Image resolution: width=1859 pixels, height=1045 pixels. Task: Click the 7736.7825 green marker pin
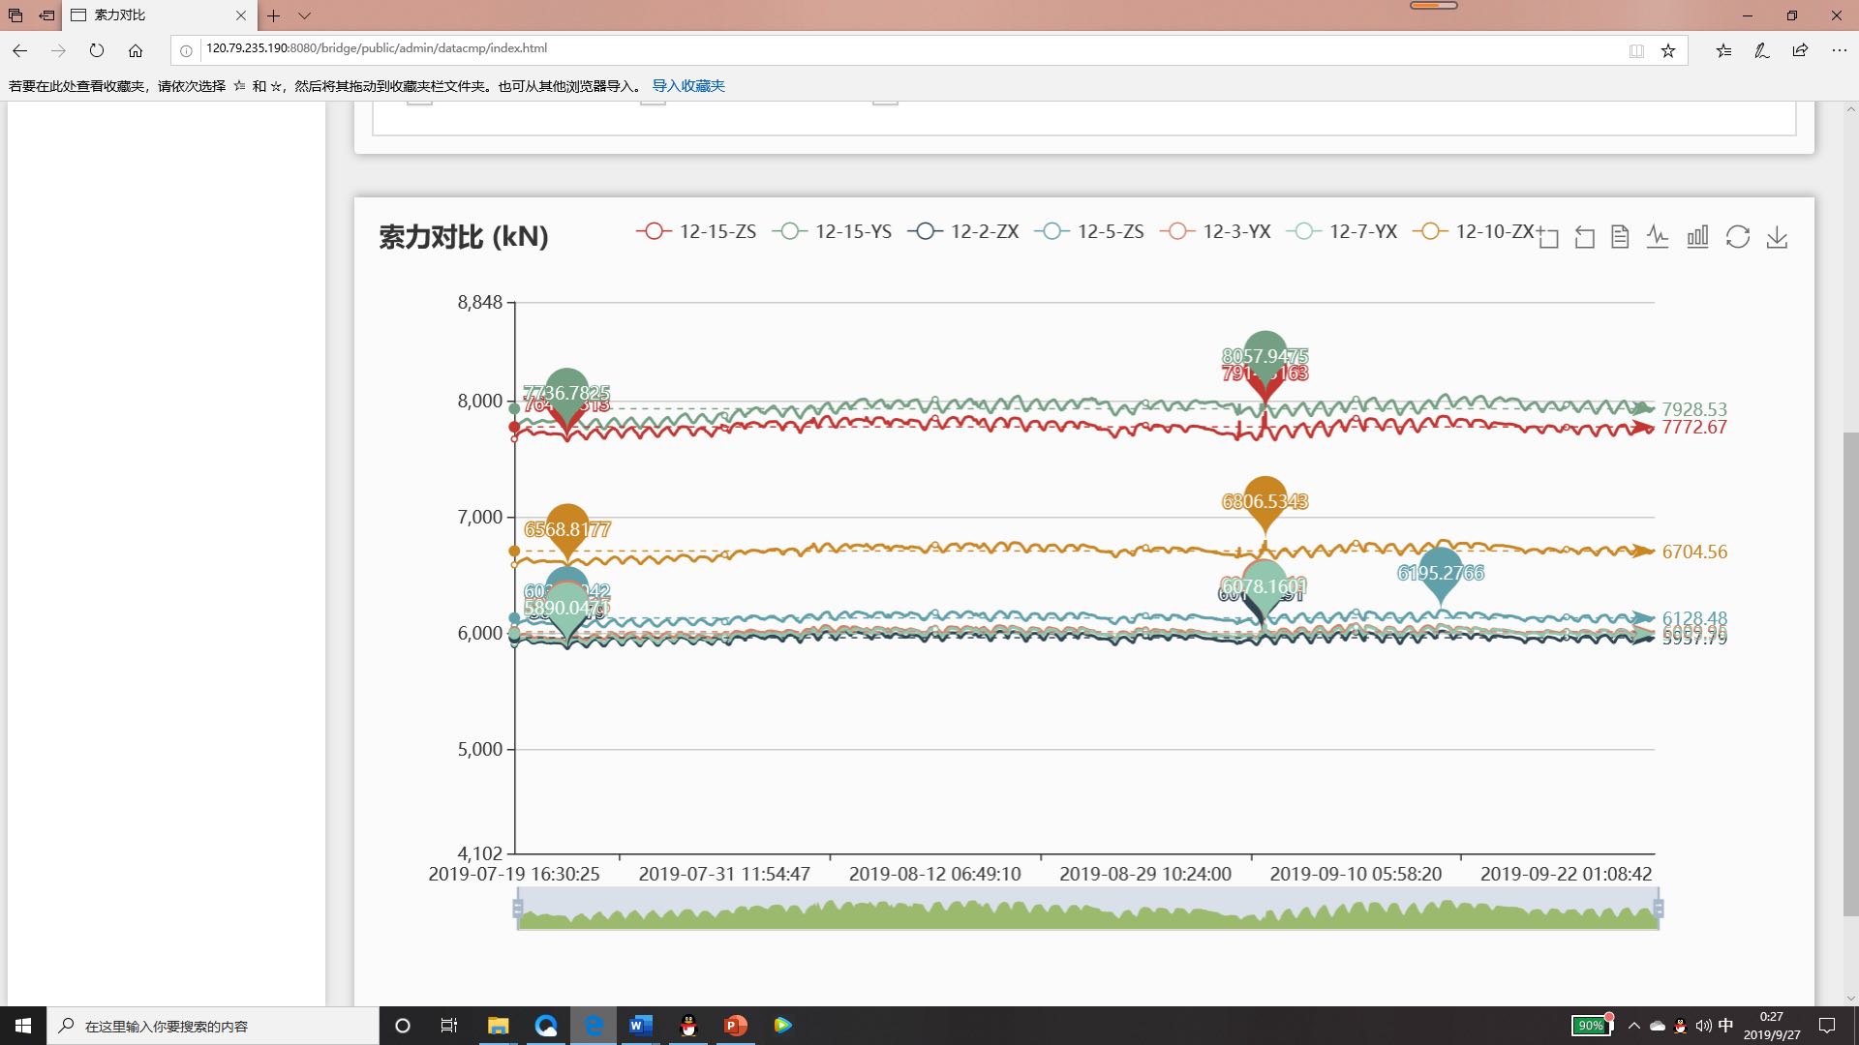tap(567, 391)
